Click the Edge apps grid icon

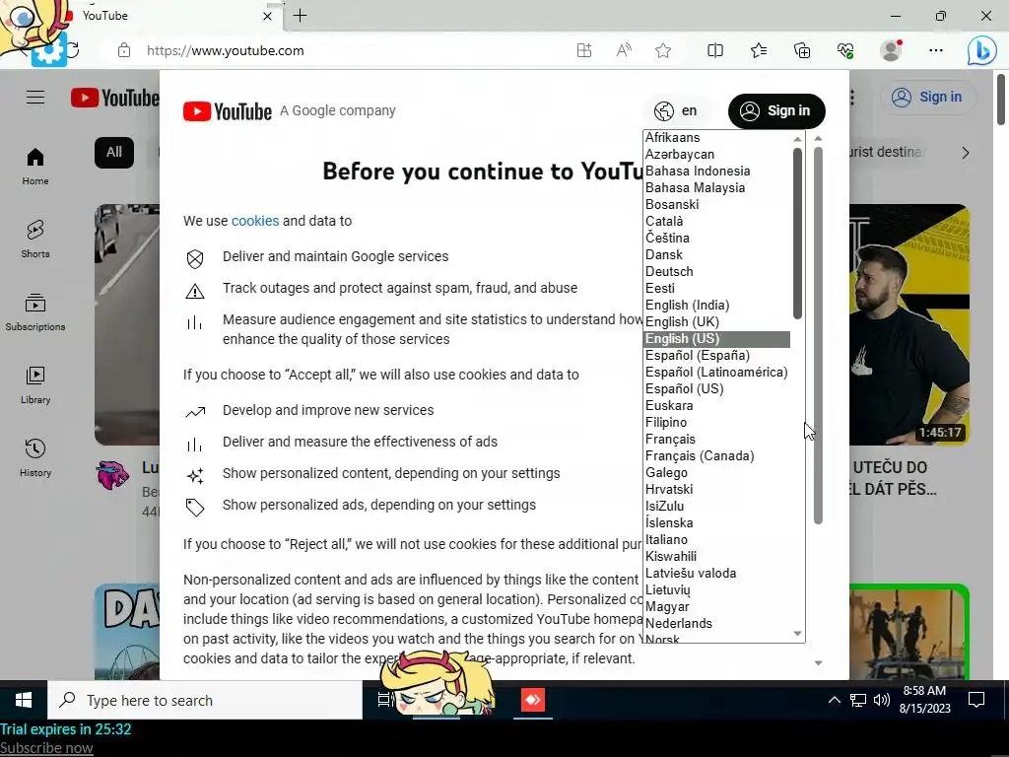click(583, 50)
